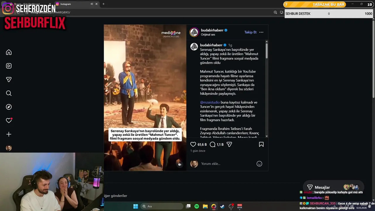Click the budabirhaberr header avatar

194,32
